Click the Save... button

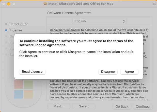click(84, 106)
